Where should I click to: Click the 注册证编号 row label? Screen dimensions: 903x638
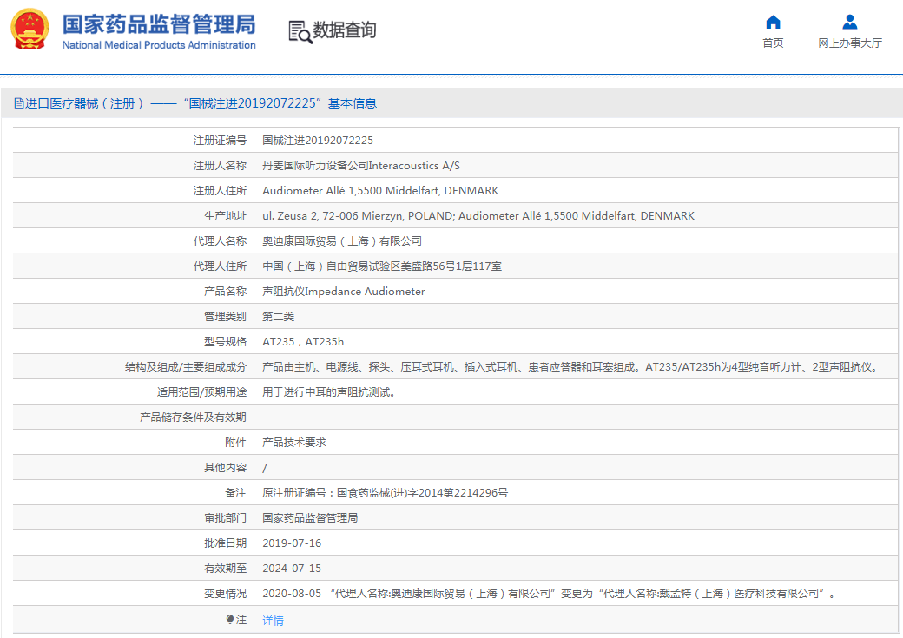pos(220,141)
